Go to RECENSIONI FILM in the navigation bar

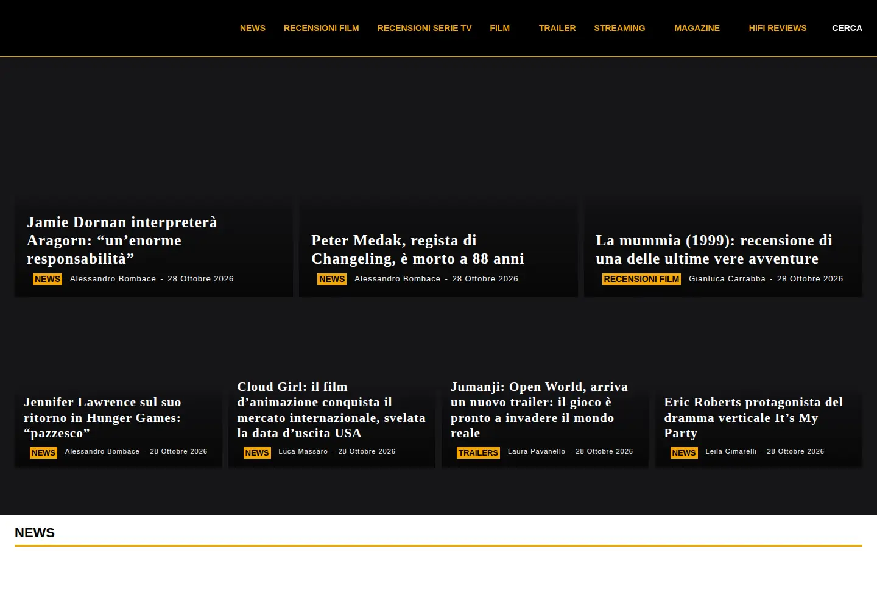[322, 28]
